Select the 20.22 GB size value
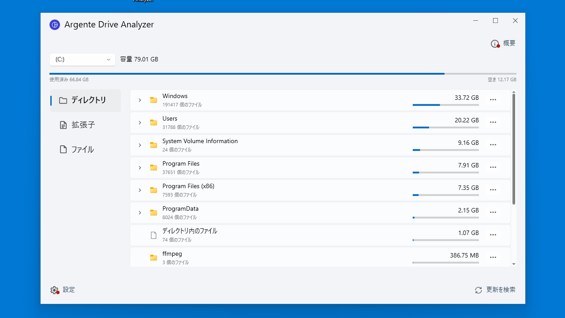 pyautogui.click(x=467, y=120)
